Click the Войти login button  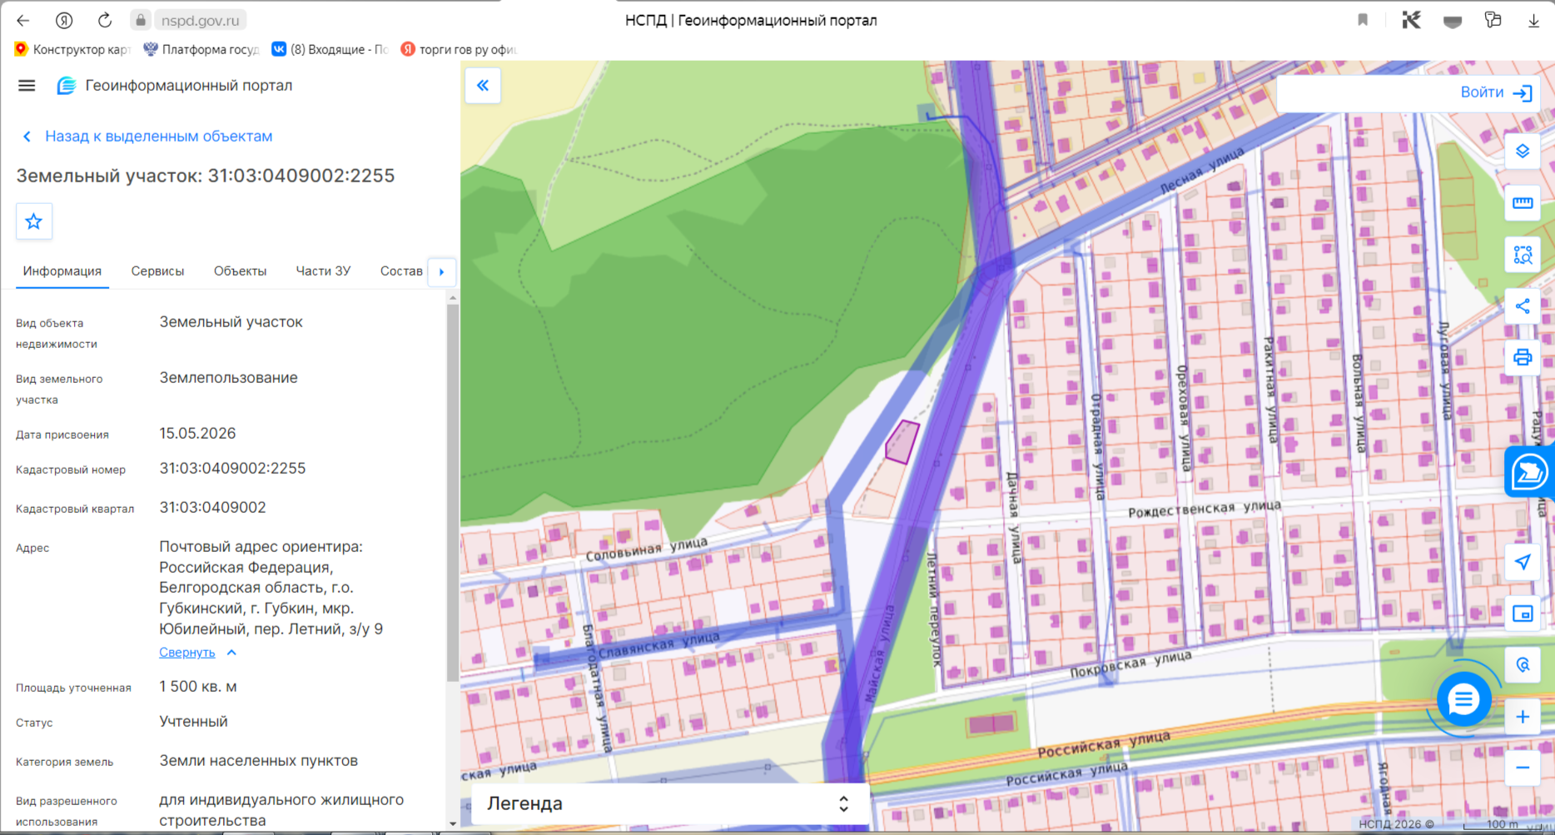[1496, 92]
